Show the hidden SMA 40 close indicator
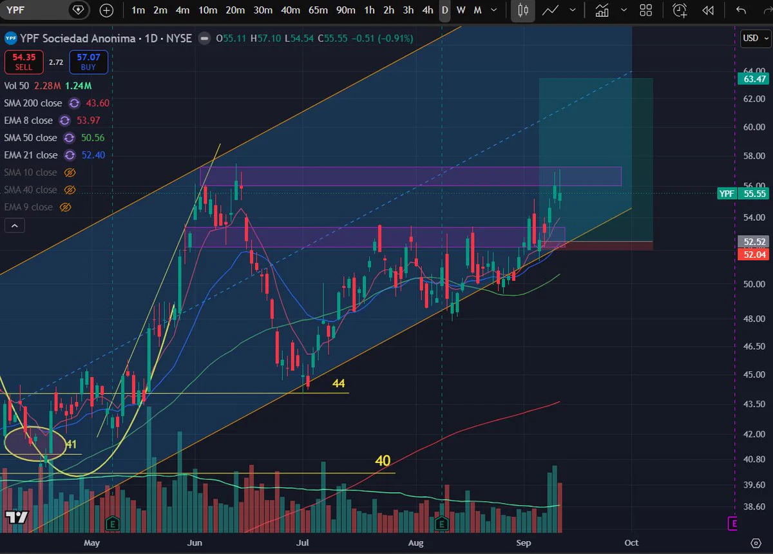Viewport: 773px width, 554px height. pyautogui.click(x=70, y=190)
